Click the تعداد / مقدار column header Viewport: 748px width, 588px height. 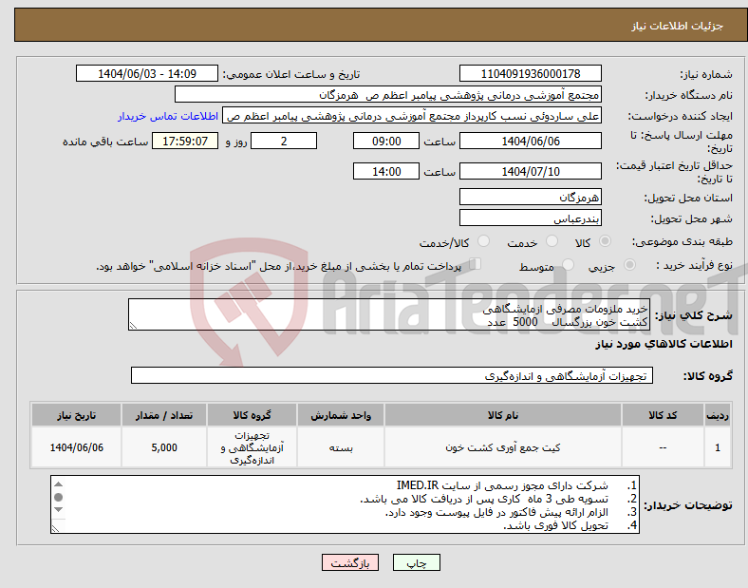(x=164, y=415)
